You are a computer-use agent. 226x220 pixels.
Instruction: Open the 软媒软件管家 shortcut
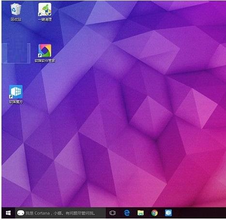click(x=45, y=53)
